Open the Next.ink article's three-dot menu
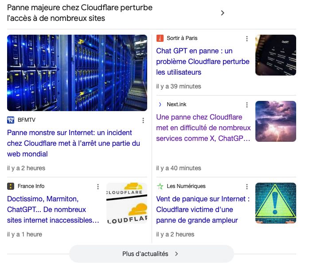Image resolution: width=317 pixels, height=272 pixels. pyautogui.click(x=247, y=105)
